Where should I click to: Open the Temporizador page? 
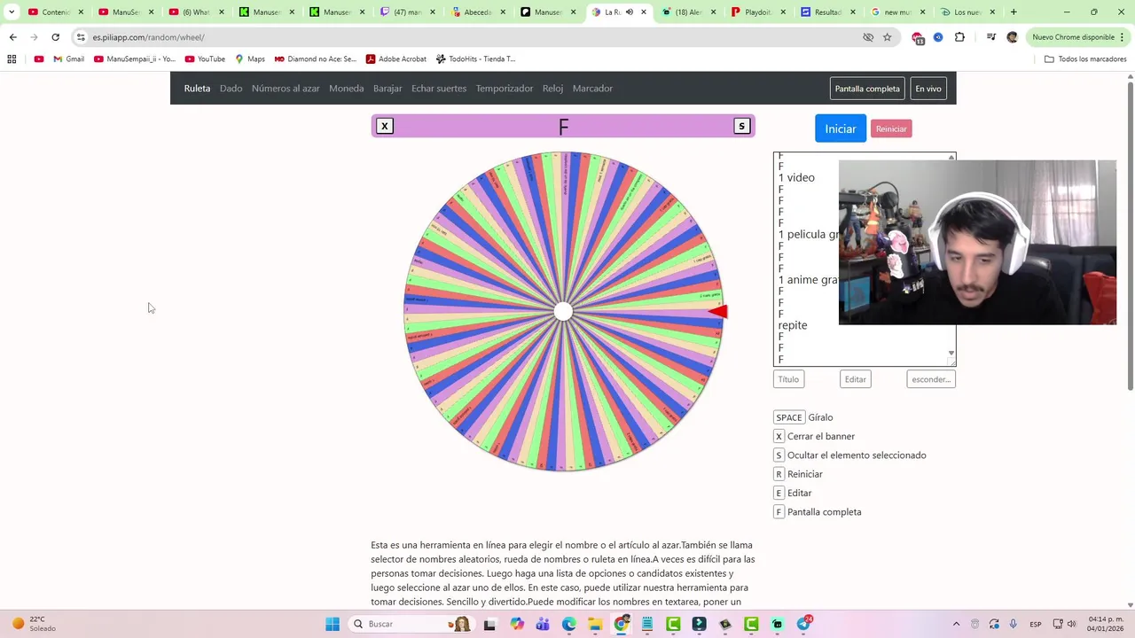click(x=505, y=89)
